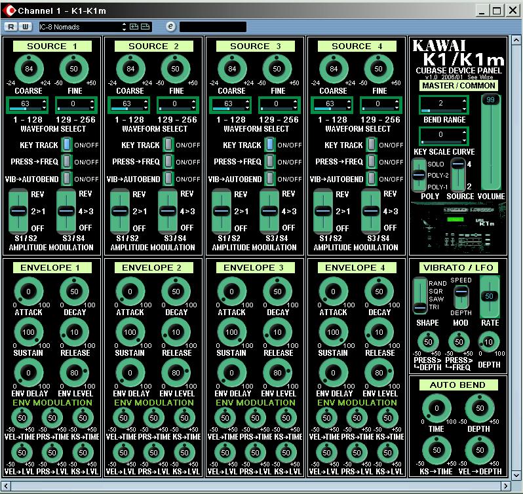Click the Vibrato PRESS>FREQ knob
The image size is (523, 494).
(x=459, y=341)
